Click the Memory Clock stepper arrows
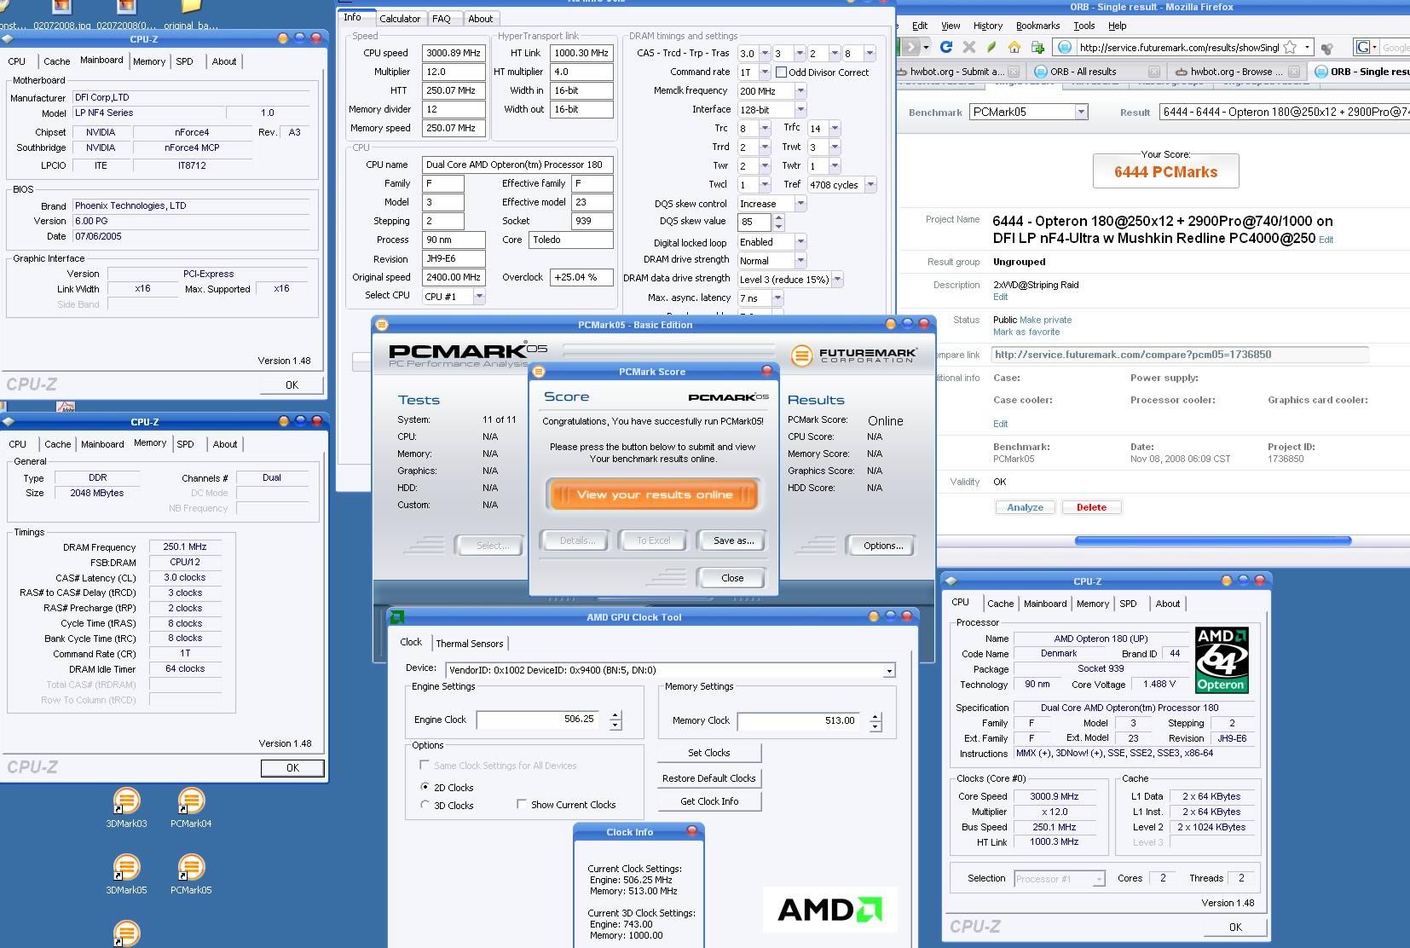The width and height of the screenshot is (1410, 948). coord(875,721)
